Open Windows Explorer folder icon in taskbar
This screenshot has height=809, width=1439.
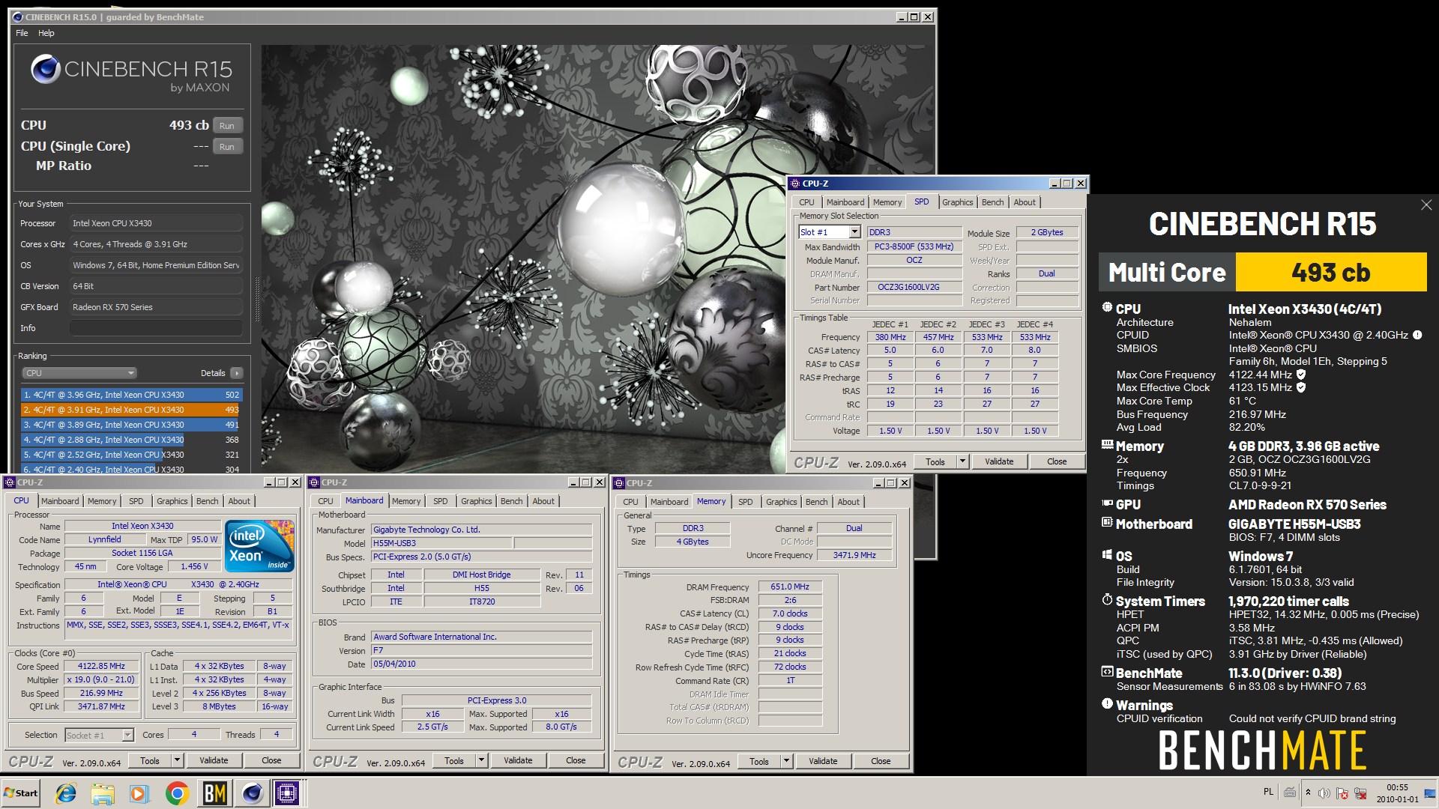(103, 793)
